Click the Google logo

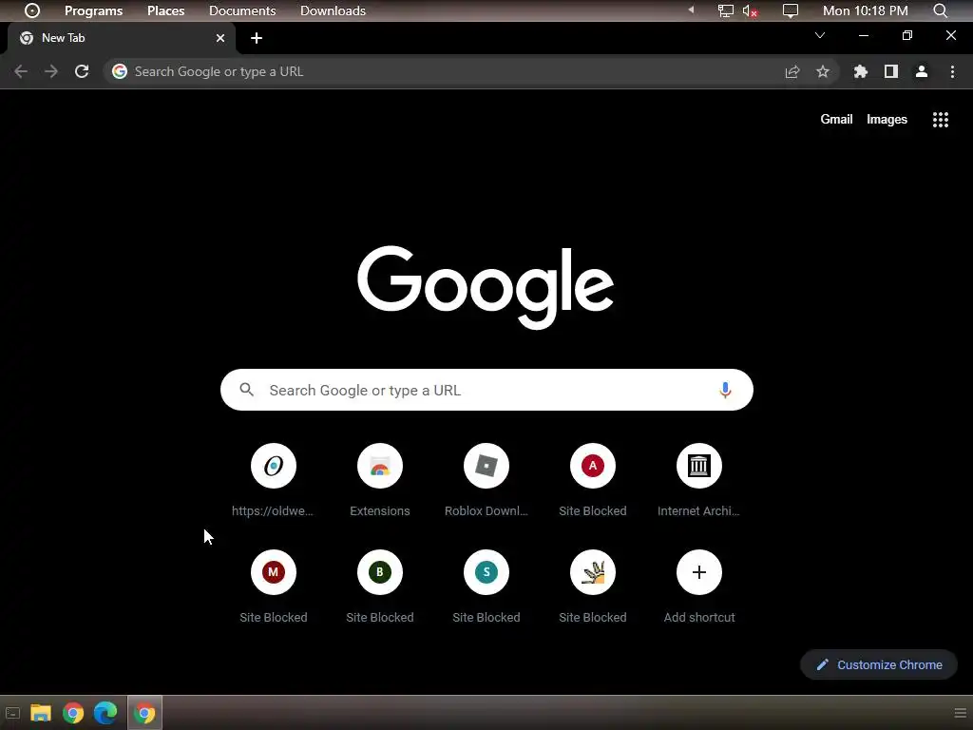click(x=486, y=287)
